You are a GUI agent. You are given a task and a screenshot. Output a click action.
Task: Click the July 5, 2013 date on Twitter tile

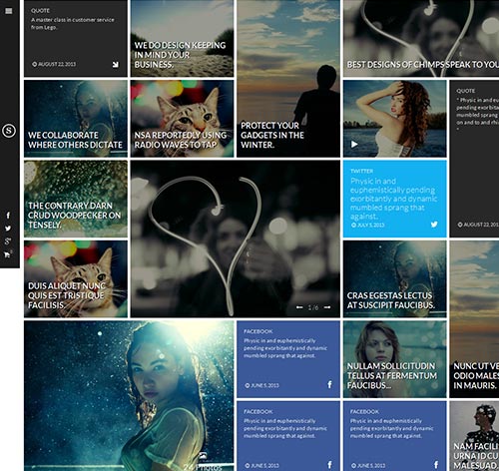[x=370, y=226]
